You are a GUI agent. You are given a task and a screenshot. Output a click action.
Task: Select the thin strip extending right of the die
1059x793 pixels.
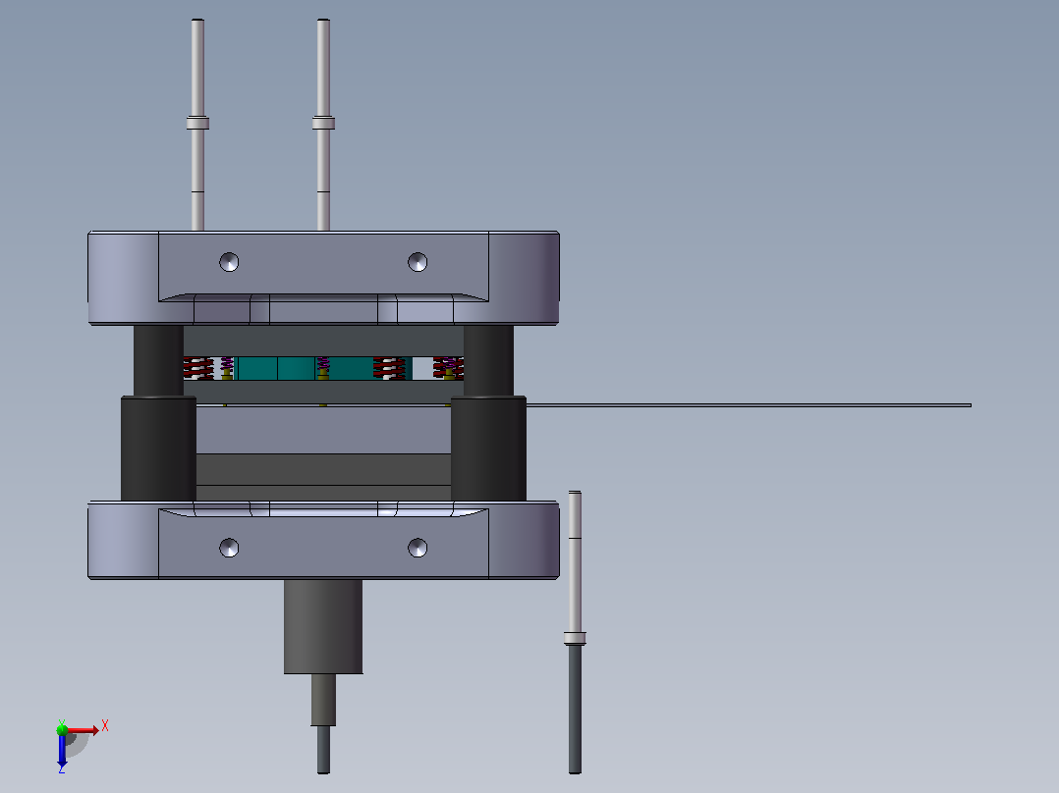[749, 405]
